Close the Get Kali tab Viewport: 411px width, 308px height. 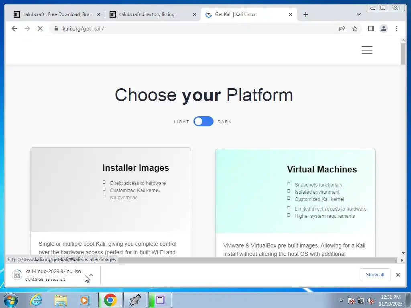[x=291, y=14]
